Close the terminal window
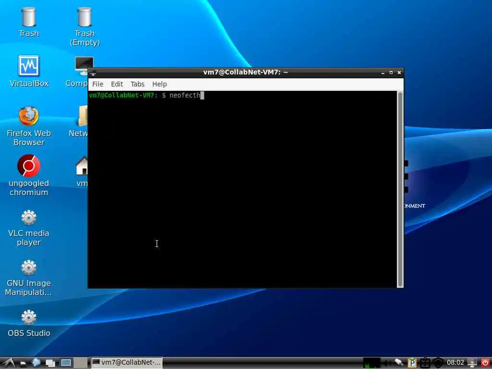 tap(399, 73)
